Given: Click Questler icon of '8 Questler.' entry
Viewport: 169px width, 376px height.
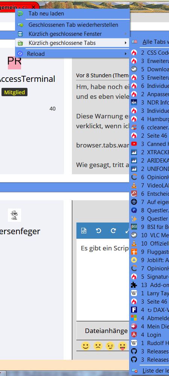Looking at the screenshot, I should (x=134, y=210).
